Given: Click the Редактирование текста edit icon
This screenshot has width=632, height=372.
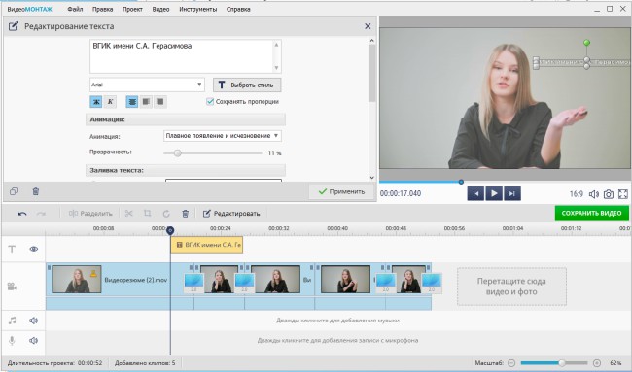Looking at the screenshot, I should coord(13,26).
